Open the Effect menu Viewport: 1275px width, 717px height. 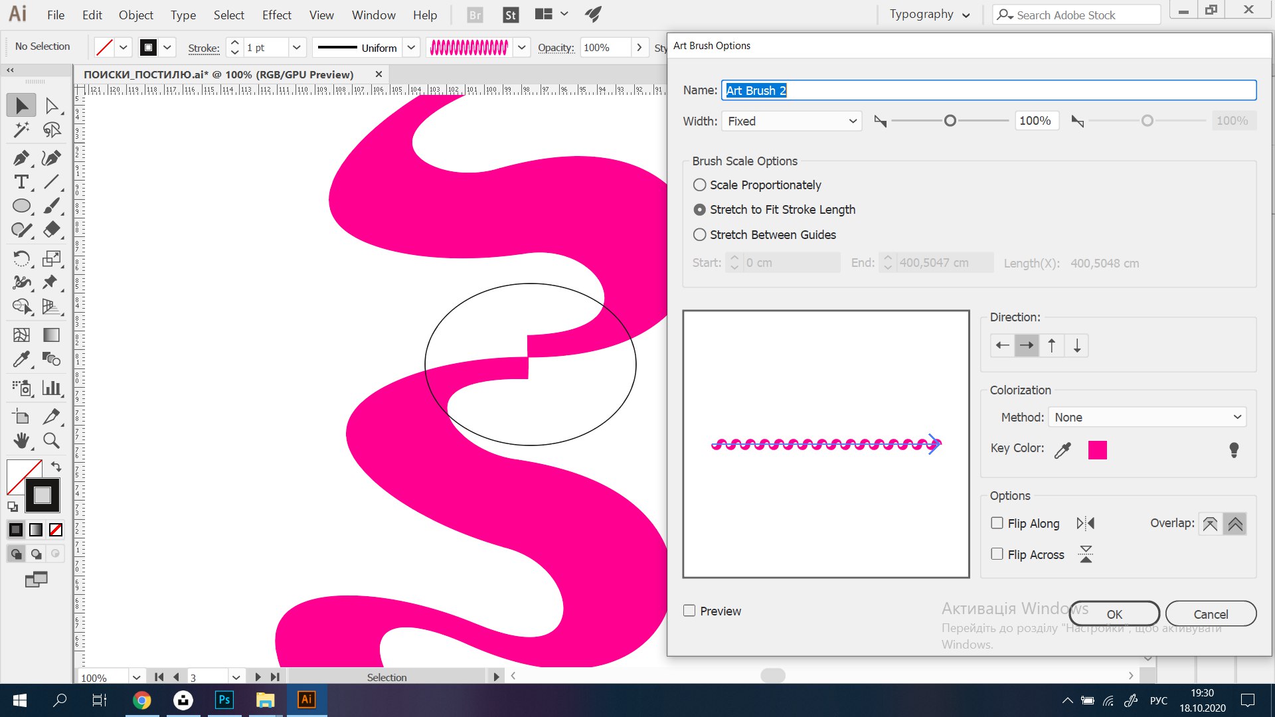click(x=276, y=15)
